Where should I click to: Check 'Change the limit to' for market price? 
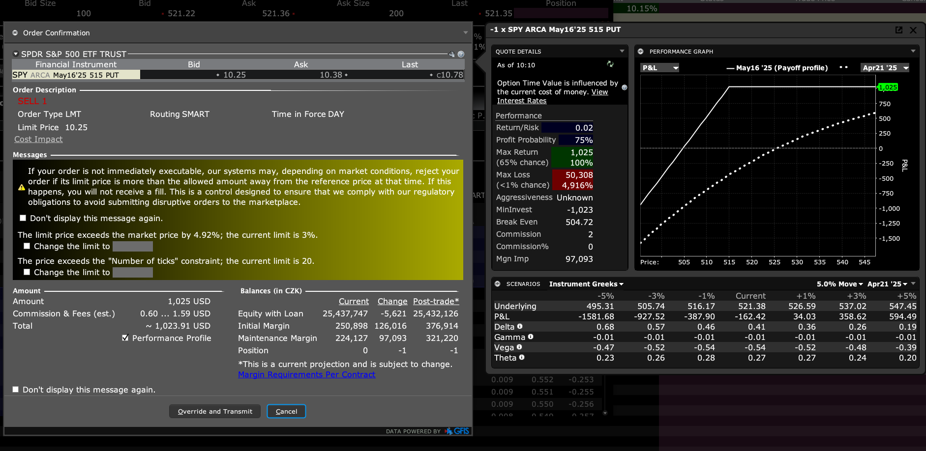click(x=27, y=246)
